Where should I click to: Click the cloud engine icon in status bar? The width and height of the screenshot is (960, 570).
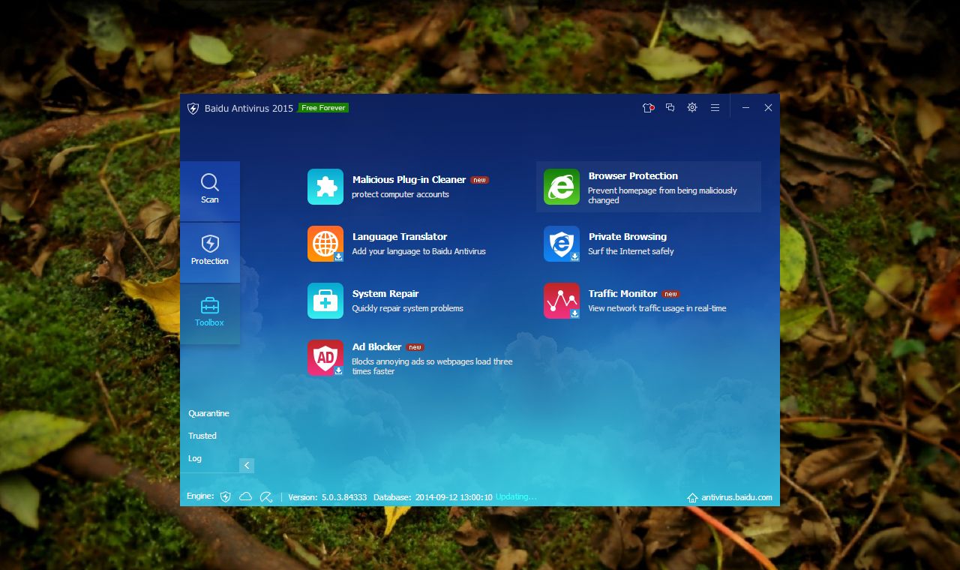point(245,496)
